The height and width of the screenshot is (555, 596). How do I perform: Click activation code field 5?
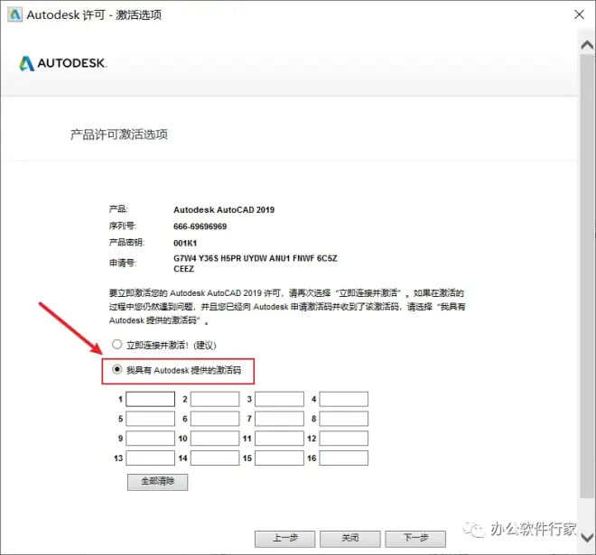150,419
